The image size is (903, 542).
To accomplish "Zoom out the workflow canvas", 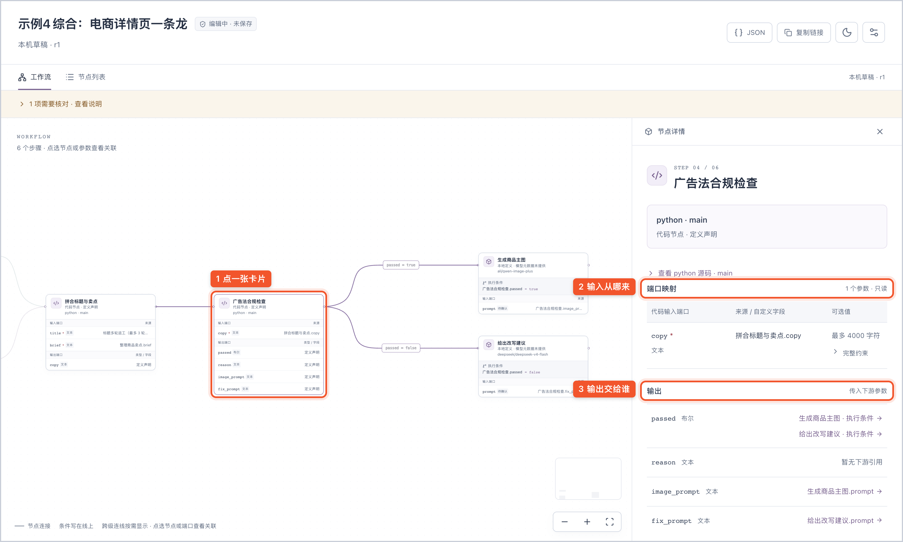I will click(564, 521).
